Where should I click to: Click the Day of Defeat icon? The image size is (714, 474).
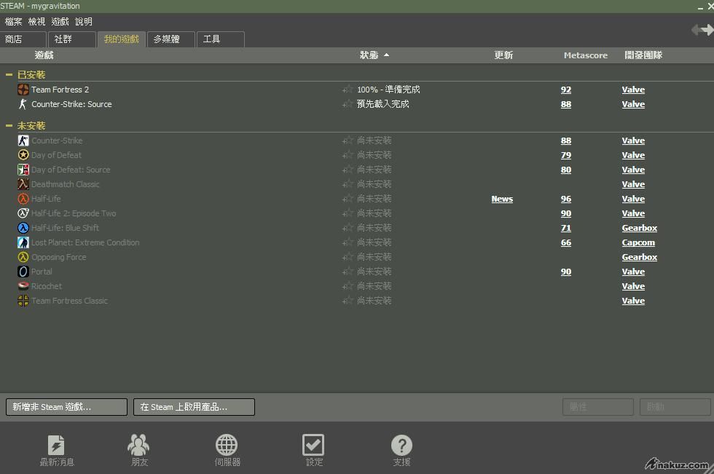click(23, 155)
